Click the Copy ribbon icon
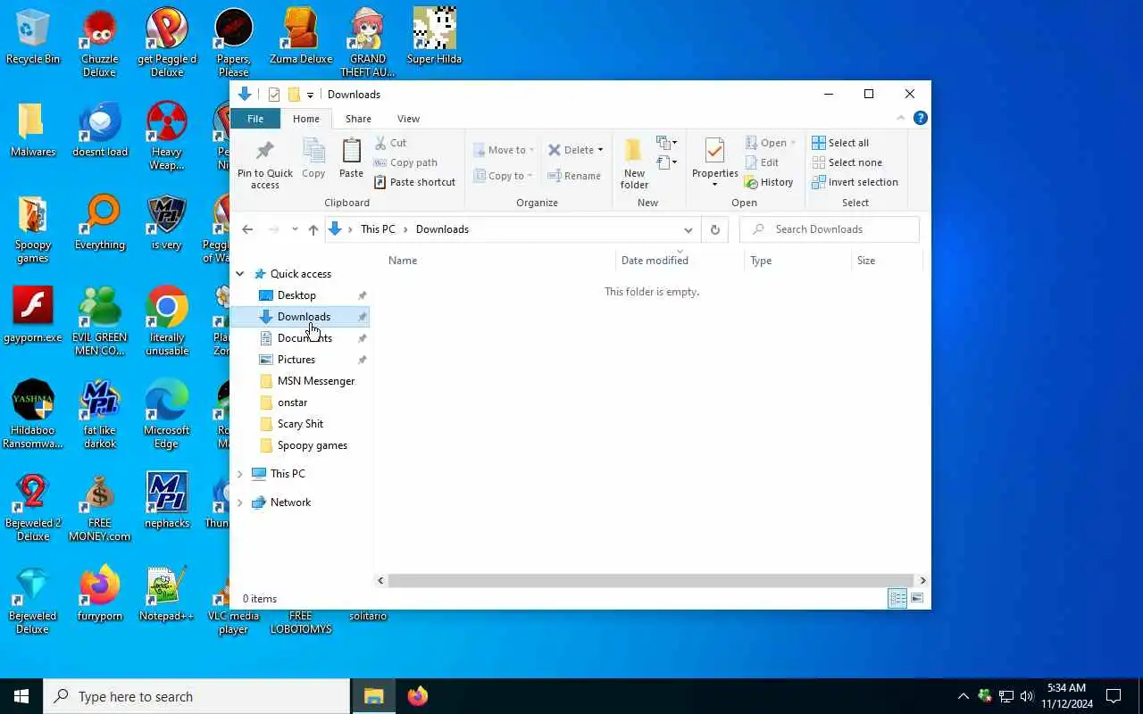 coord(313,159)
